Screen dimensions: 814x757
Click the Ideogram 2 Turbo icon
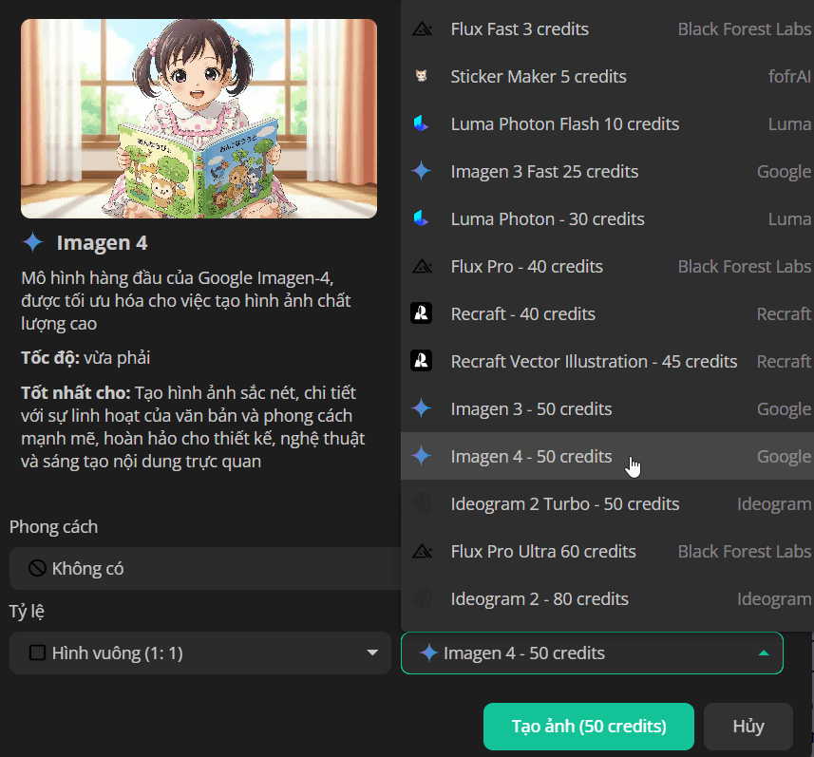[x=422, y=503]
